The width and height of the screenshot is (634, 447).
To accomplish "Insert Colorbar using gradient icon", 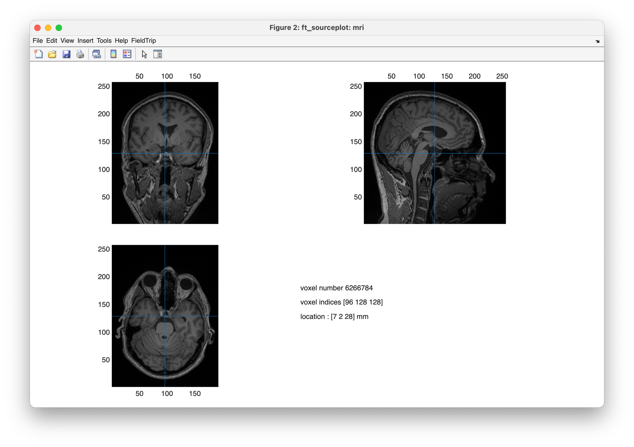I will [x=113, y=54].
